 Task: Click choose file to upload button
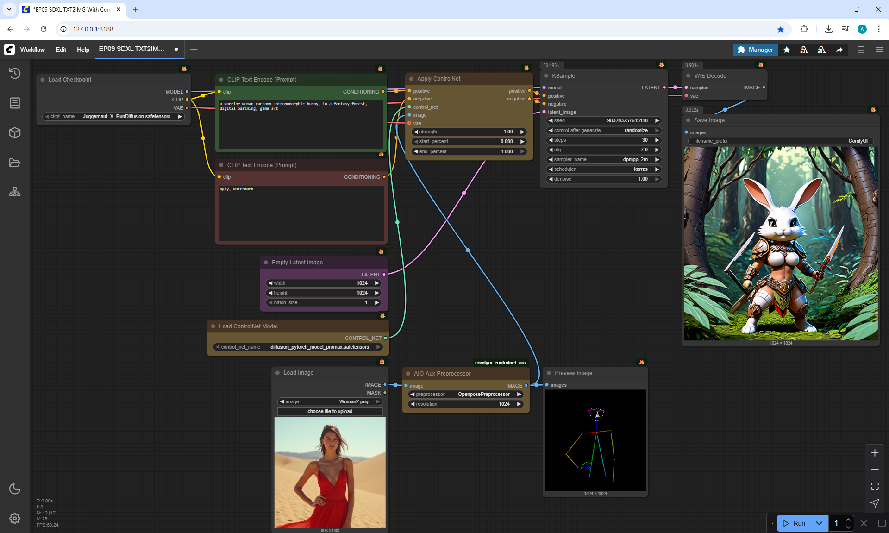330,411
